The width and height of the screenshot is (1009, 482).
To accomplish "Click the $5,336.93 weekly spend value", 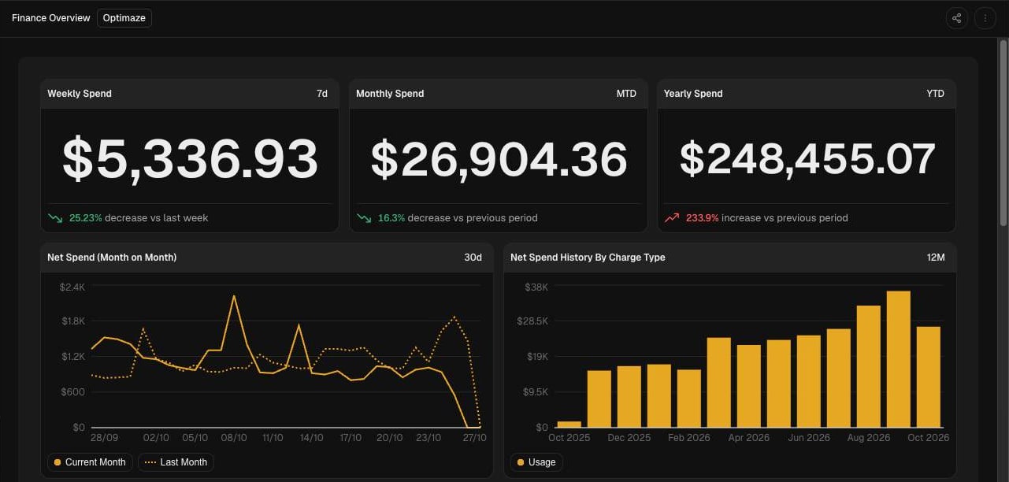I will click(190, 158).
